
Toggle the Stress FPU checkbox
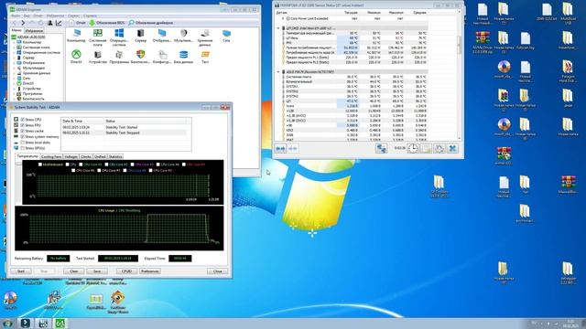(22, 125)
